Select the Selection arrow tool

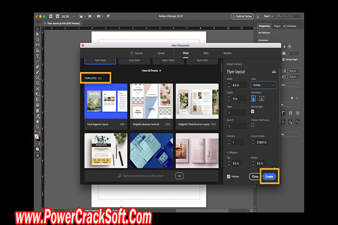coord(38,29)
